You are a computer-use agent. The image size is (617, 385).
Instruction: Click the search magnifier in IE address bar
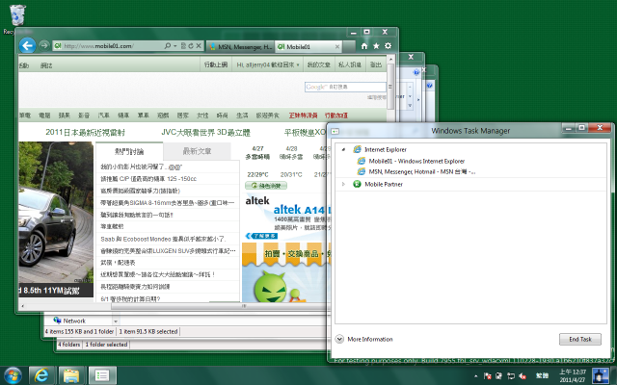(x=168, y=46)
